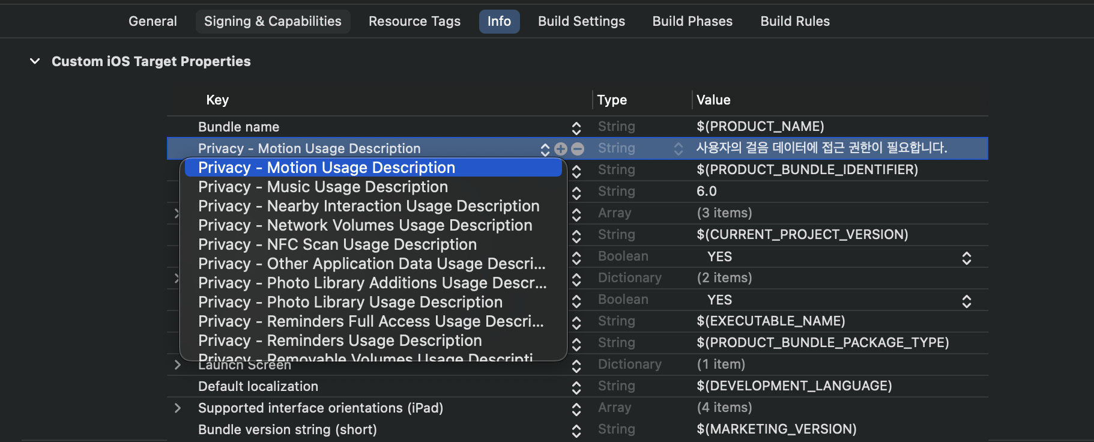The width and height of the screenshot is (1094, 442).
Task: Click the Bundle version string (short) stepper
Action: coord(576,431)
